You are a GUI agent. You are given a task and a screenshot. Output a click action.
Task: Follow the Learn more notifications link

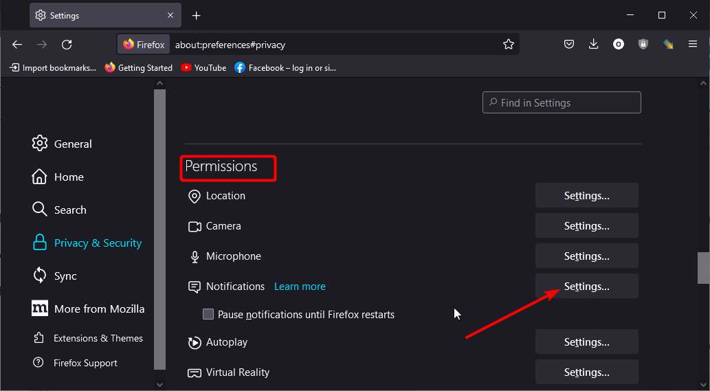(300, 287)
